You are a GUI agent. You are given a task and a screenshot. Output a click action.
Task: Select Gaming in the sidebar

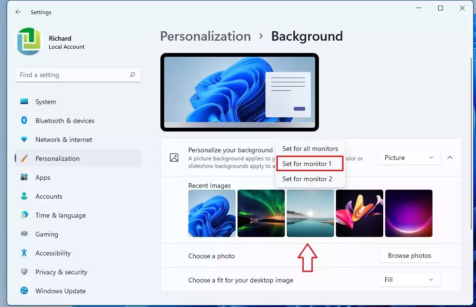[x=45, y=234]
